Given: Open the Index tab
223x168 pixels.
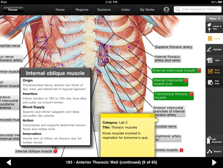Looking at the screenshot, I should tap(125, 10).
